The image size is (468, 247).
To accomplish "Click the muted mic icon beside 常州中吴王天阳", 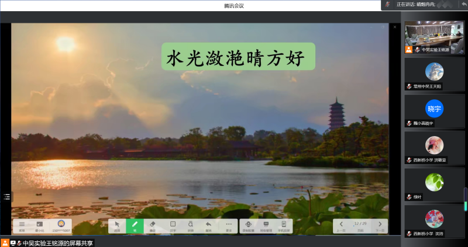I will (409, 86).
